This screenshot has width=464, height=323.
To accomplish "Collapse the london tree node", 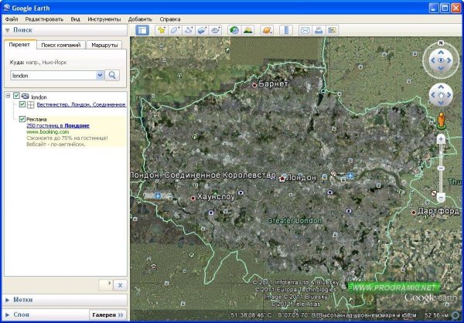I will pos(8,96).
